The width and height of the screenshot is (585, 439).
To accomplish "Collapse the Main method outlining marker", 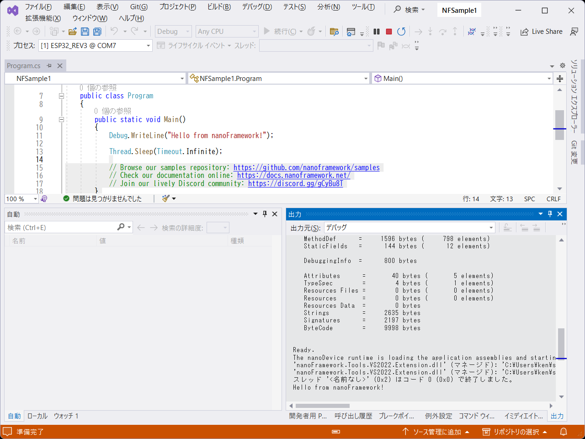I will click(x=61, y=120).
